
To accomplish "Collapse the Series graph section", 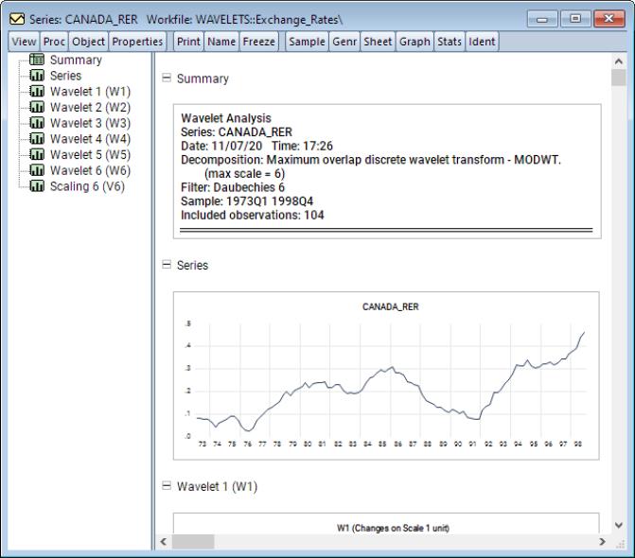I will (x=167, y=266).
